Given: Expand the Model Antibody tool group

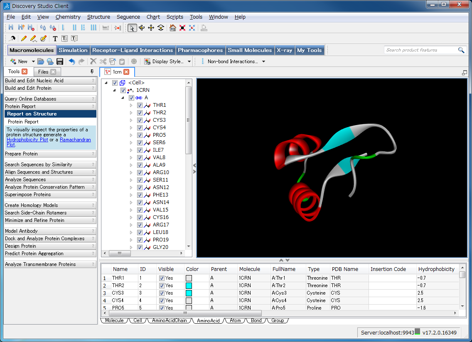Looking at the screenshot, I should (x=50, y=231).
